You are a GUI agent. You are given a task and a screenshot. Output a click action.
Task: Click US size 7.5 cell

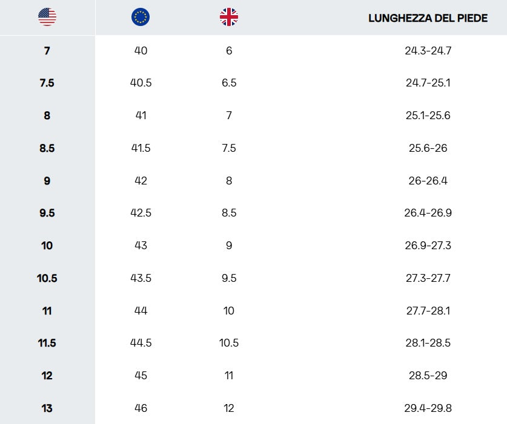[47, 83]
